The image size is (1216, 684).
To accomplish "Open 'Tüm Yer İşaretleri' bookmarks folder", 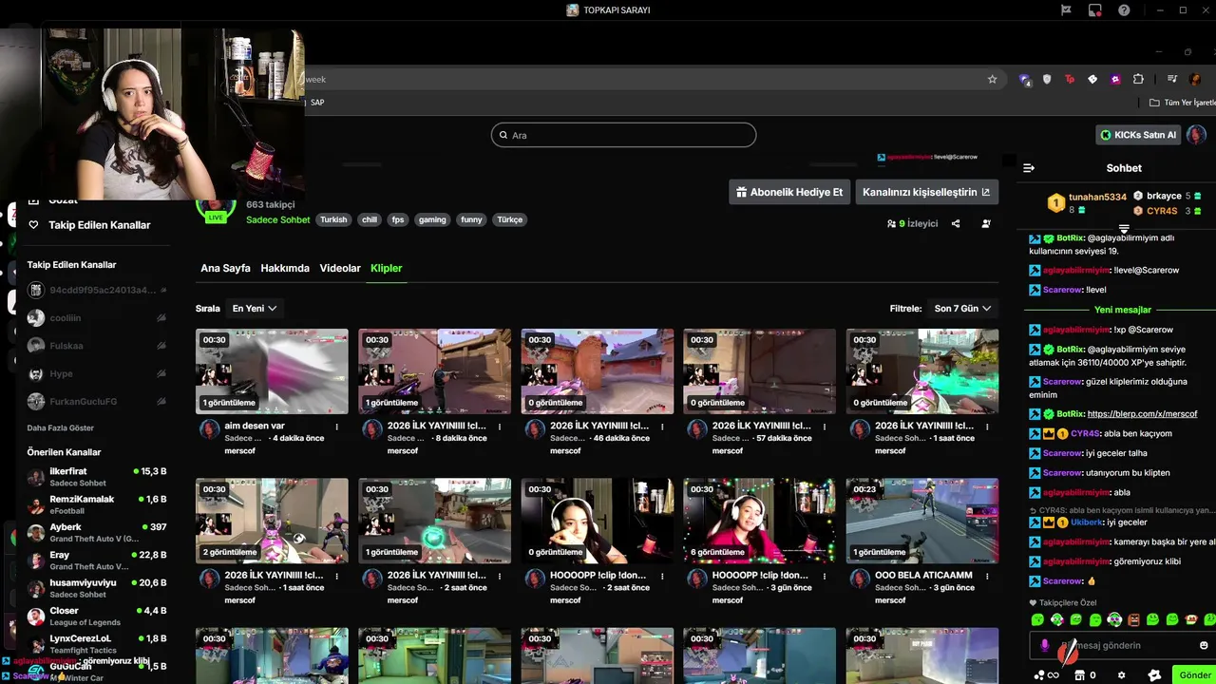I will pyautogui.click(x=1183, y=103).
